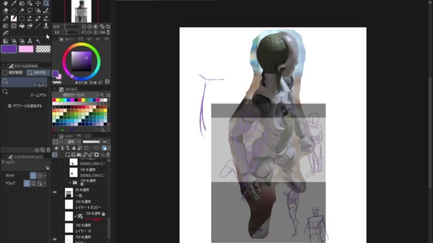
Task: Select the Fill bucket tool
Action: click(22, 26)
